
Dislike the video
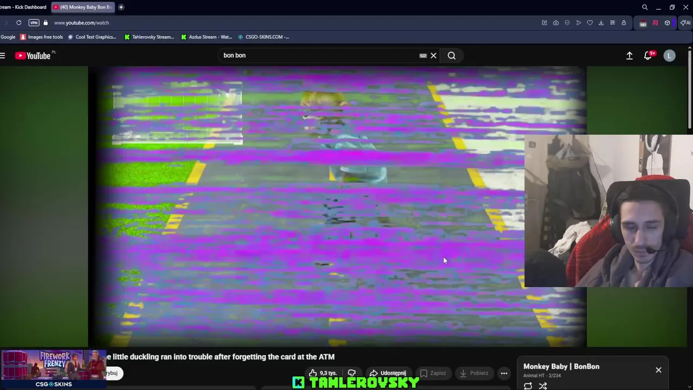point(352,373)
